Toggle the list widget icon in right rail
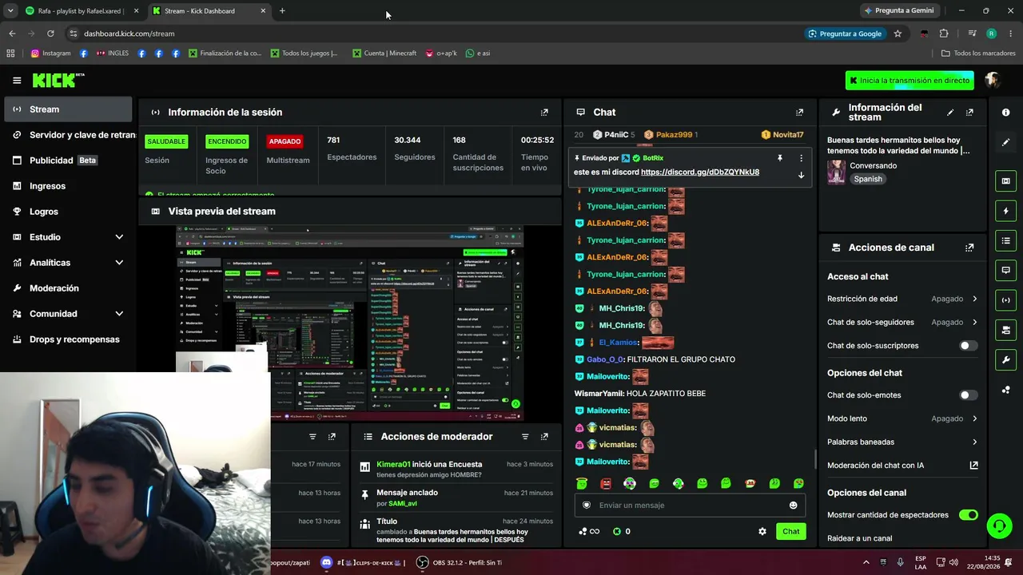The width and height of the screenshot is (1023, 575). 1005,240
